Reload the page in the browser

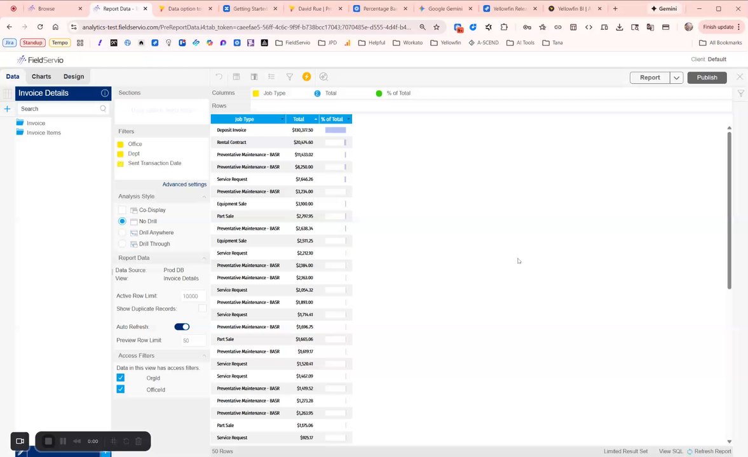pyautogui.click(x=40, y=27)
